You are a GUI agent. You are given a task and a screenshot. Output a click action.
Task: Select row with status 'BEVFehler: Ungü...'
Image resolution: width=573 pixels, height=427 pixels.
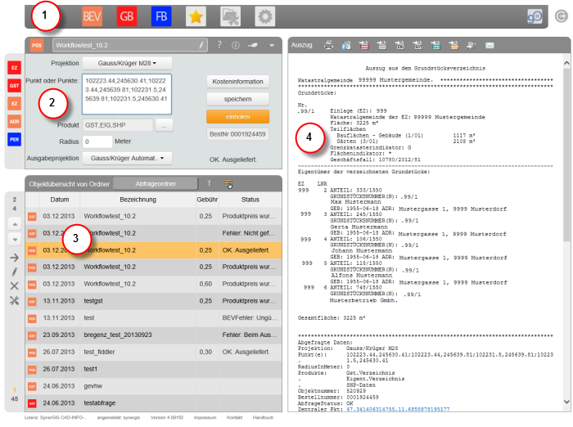[154, 317]
